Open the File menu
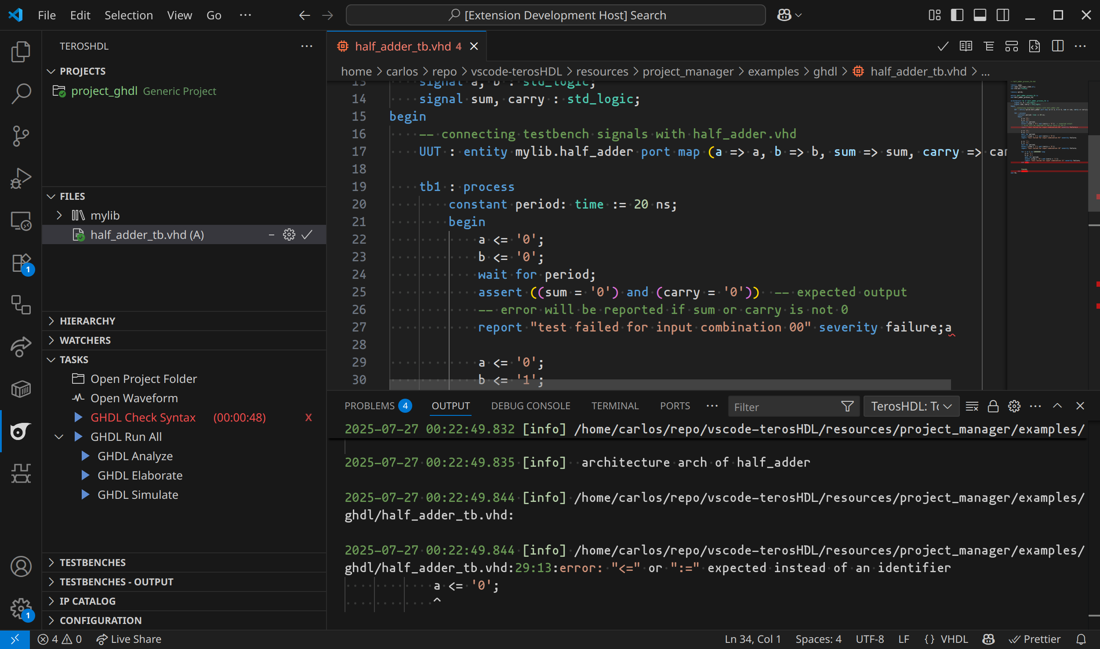The width and height of the screenshot is (1100, 649). pyautogui.click(x=47, y=15)
